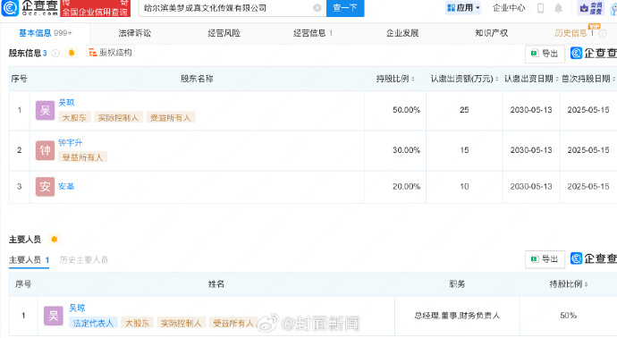Open 吴琼 in key personnel table
This screenshot has width=617, height=338.
coord(77,308)
